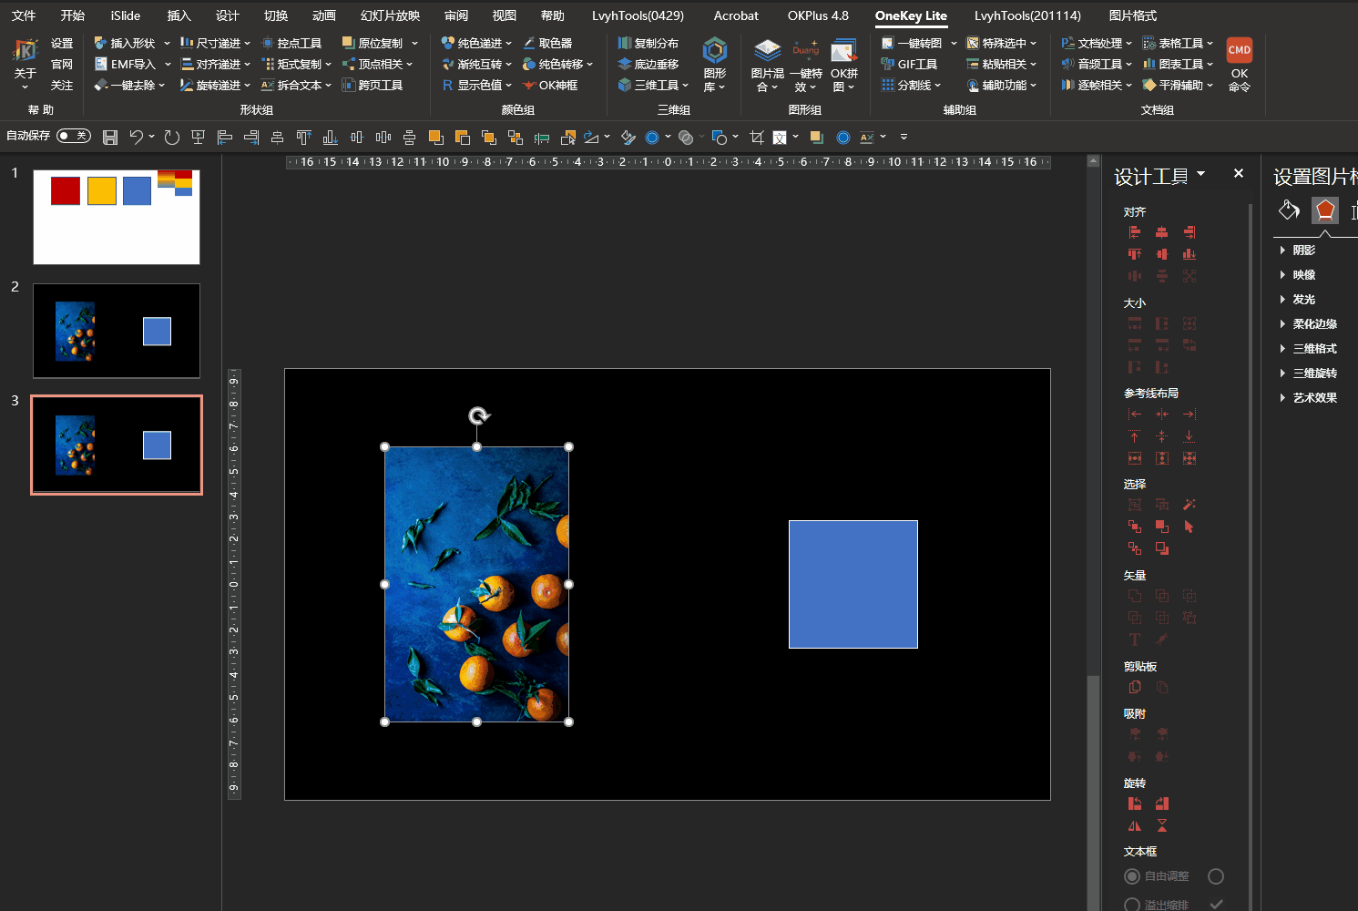Open the 设计工具 pane dropdown arrow
This screenshot has height=911, width=1358.
tap(1201, 173)
